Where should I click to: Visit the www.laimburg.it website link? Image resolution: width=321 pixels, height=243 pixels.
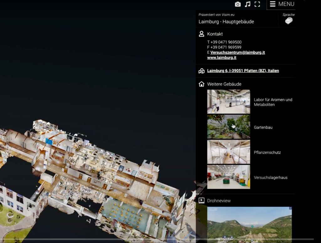(222, 58)
